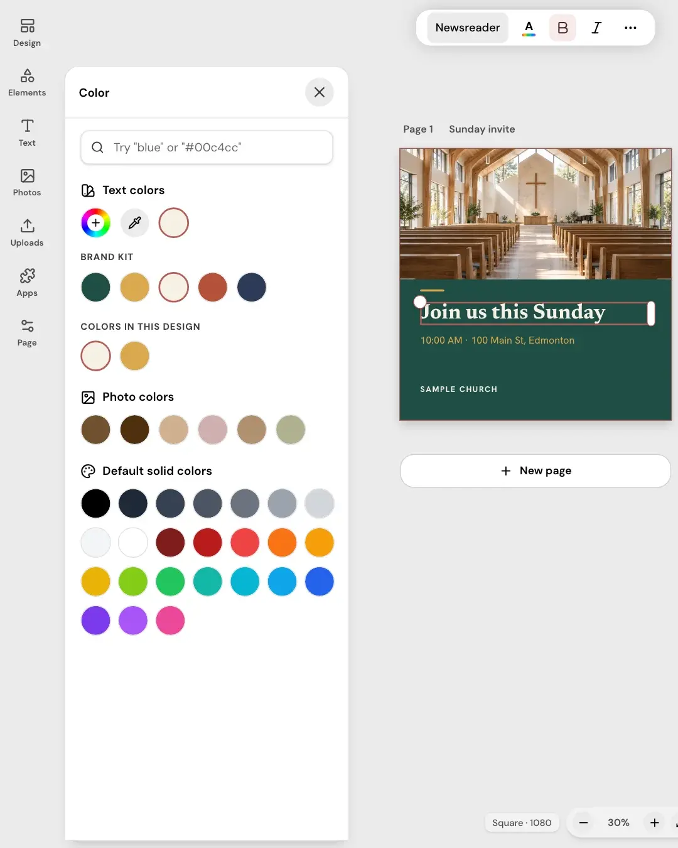Image resolution: width=678 pixels, height=848 pixels.
Task: Toggle italic formatting
Action: (x=596, y=28)
